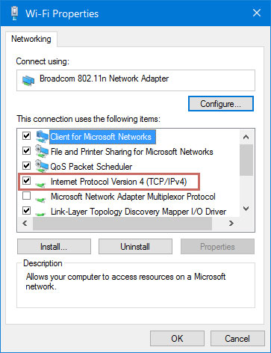Viewport: 271px width, 353px height.
Task: Click the list's up scroll arrow
Action: (246, 137)
